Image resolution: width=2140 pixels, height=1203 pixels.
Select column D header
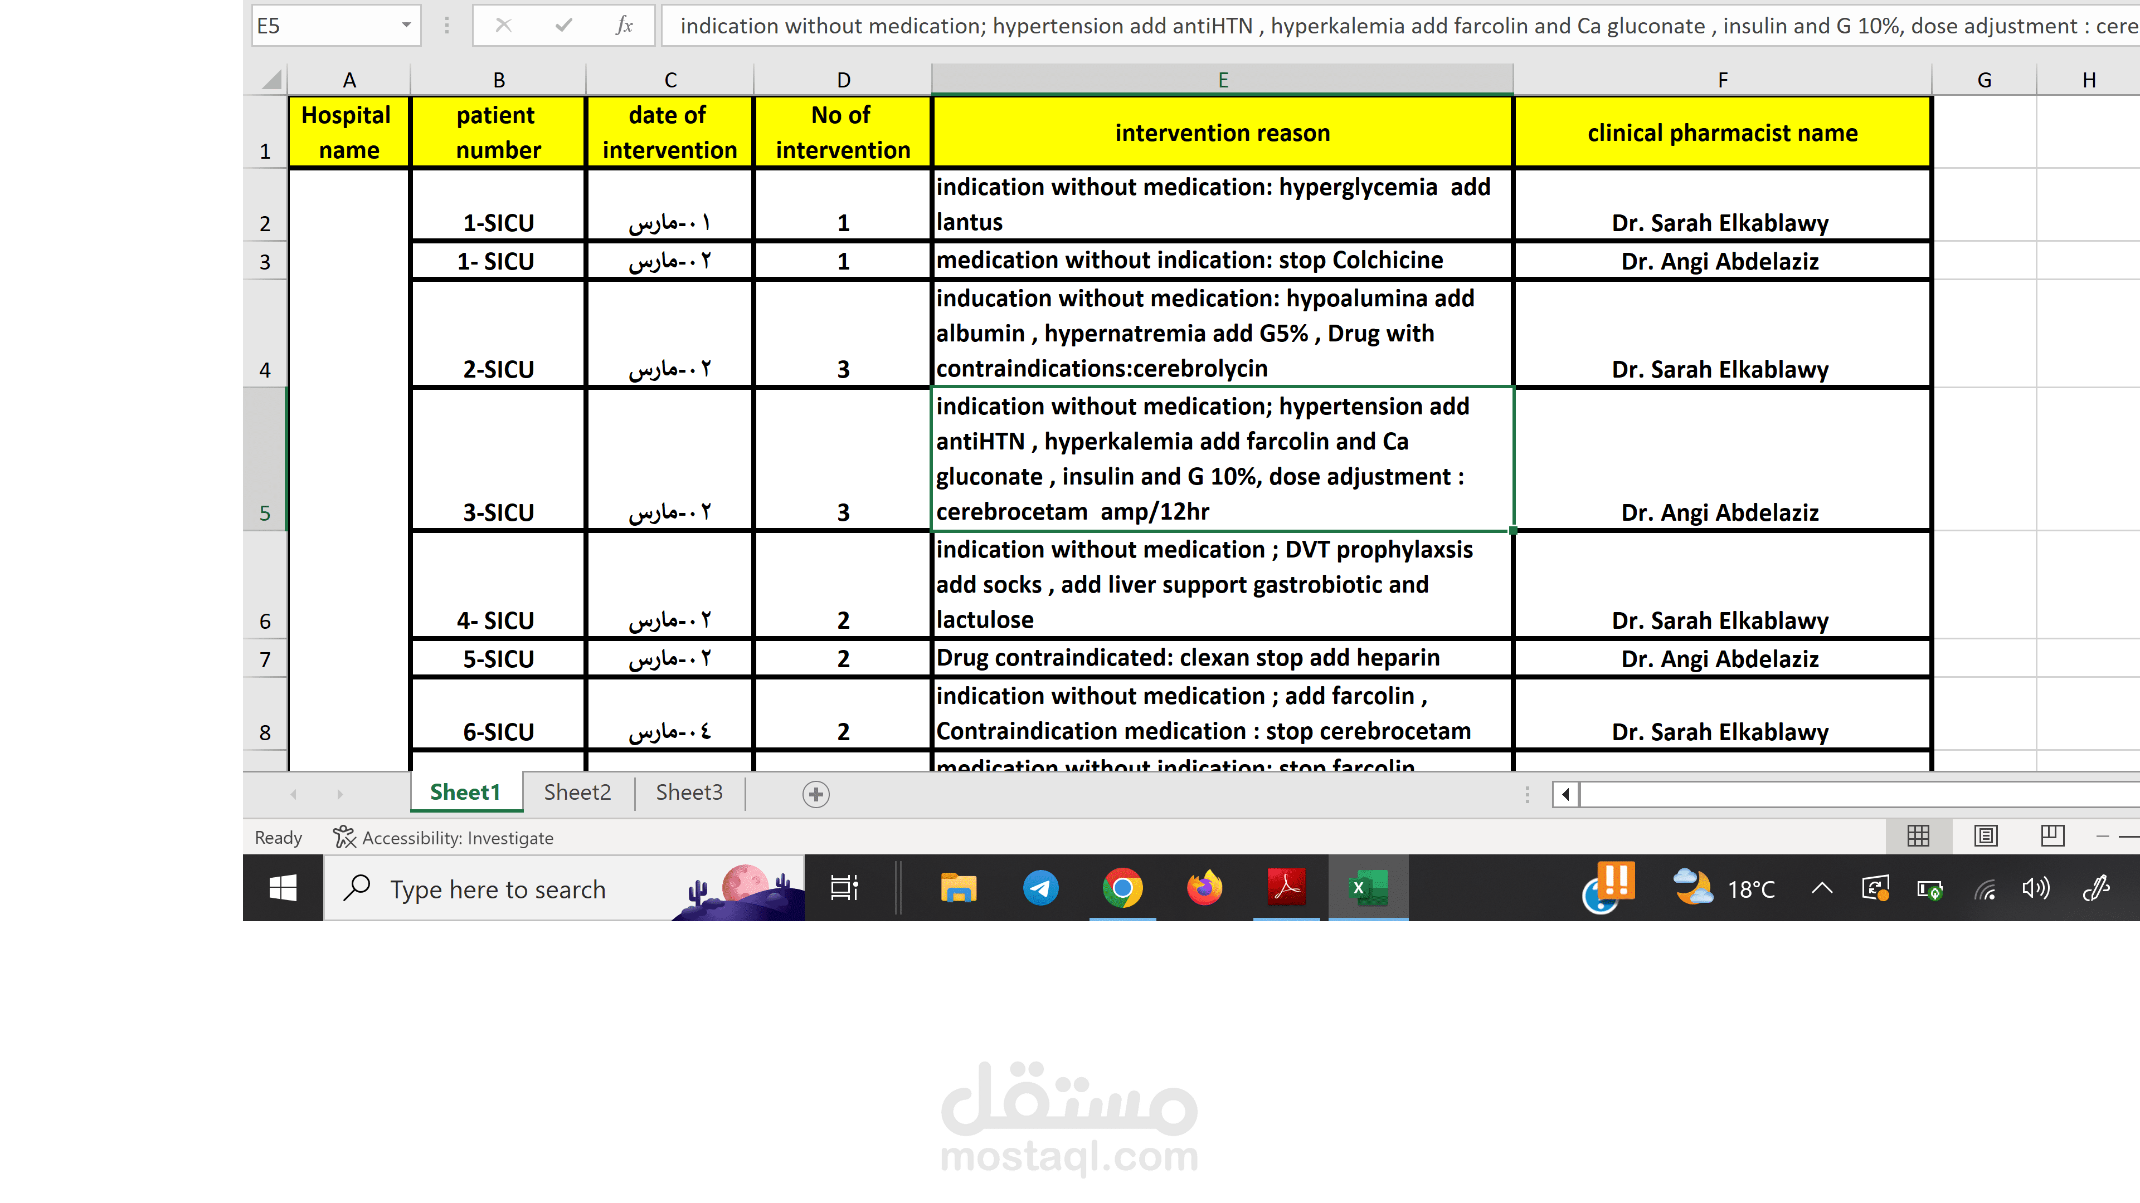click(x=843, y=80)
